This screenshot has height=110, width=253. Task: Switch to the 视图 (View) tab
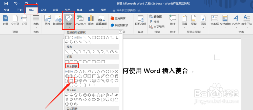pyautogui.click(x=103, y=10)
